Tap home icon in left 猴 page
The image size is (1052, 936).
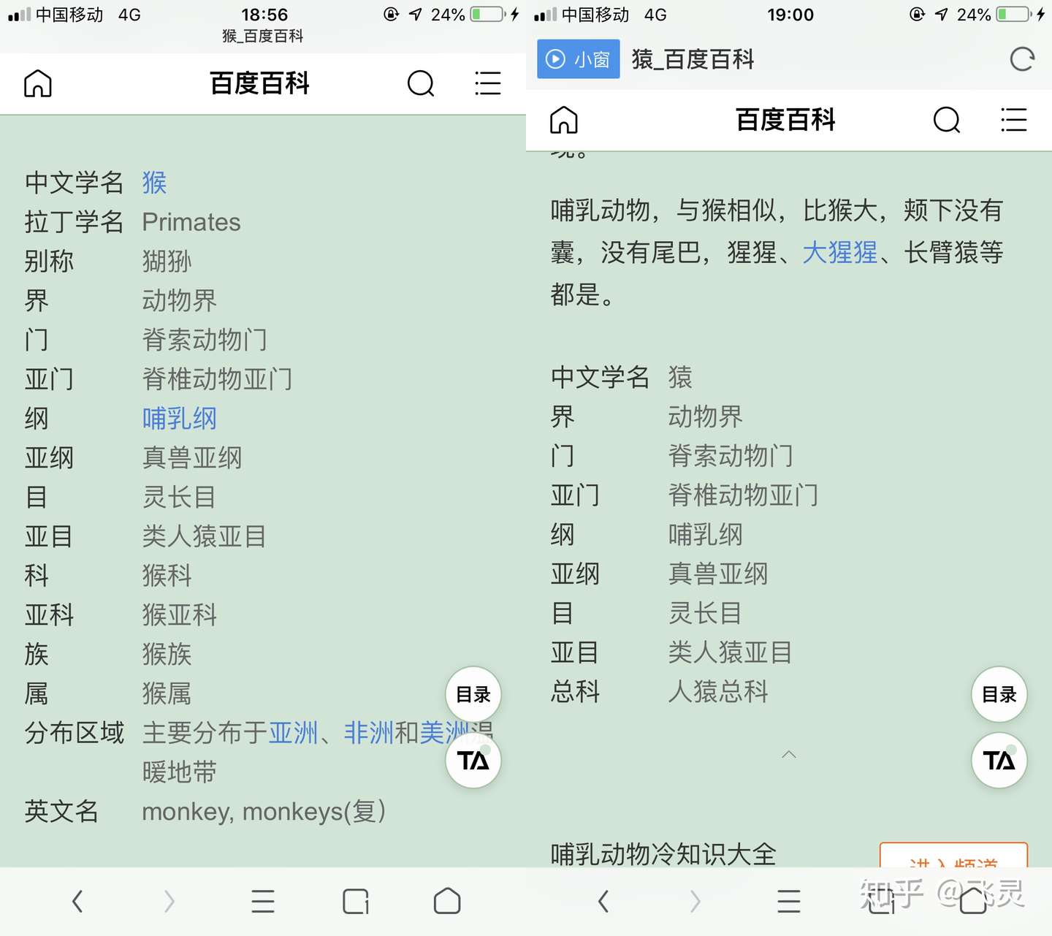pyautogui.click(x=38, y=83)
